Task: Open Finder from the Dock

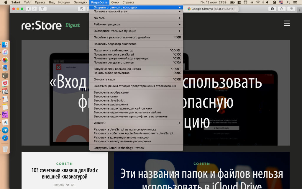Action: coord(5,45)
